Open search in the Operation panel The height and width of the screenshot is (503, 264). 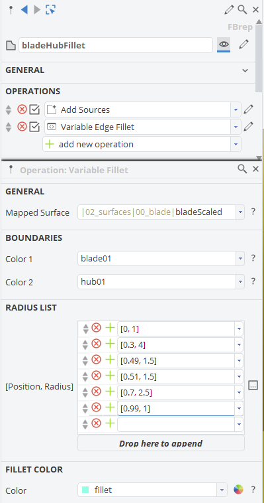tap(242, 169)
